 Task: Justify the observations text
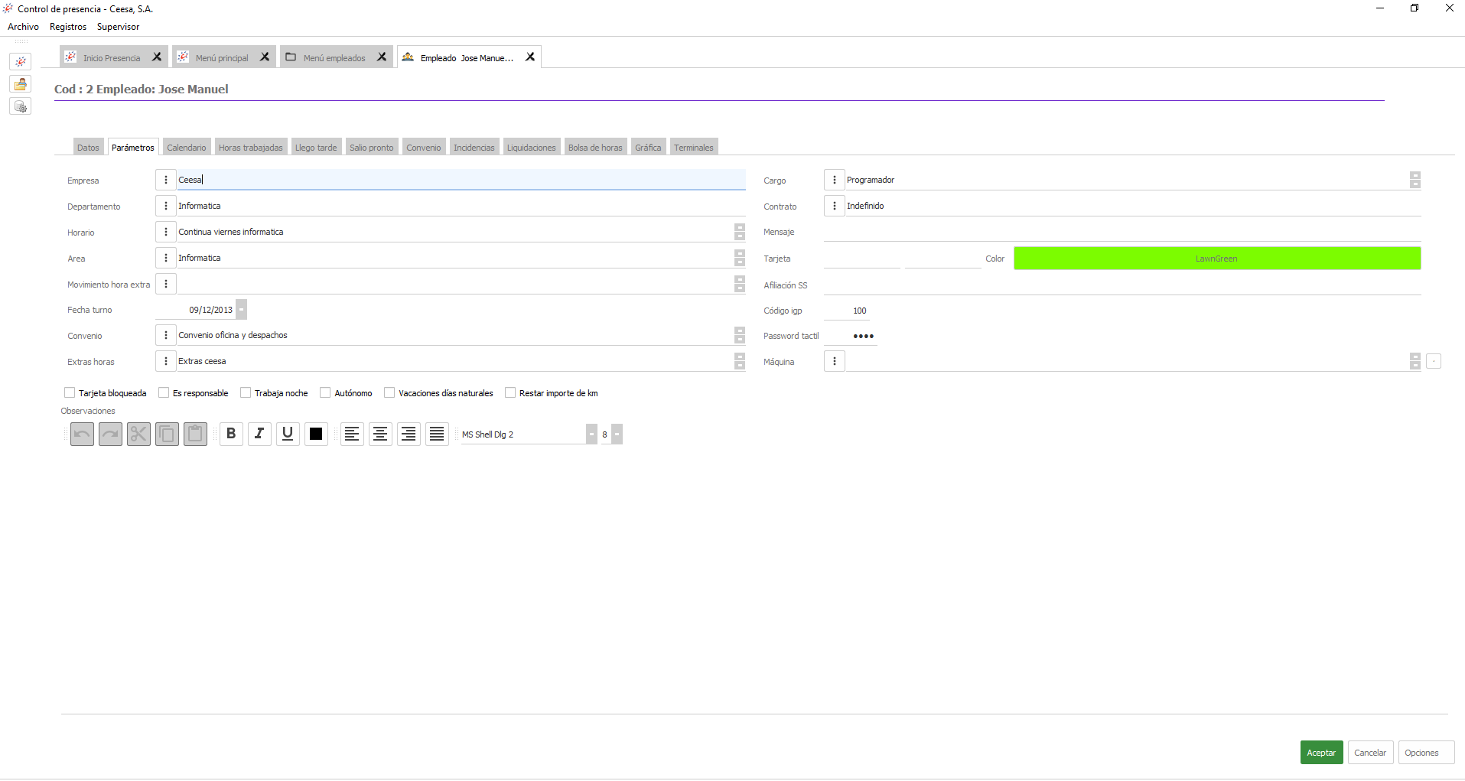437,434
